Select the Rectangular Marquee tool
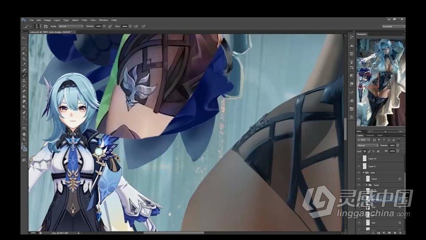The image size is (426, 240). point(24,43)
